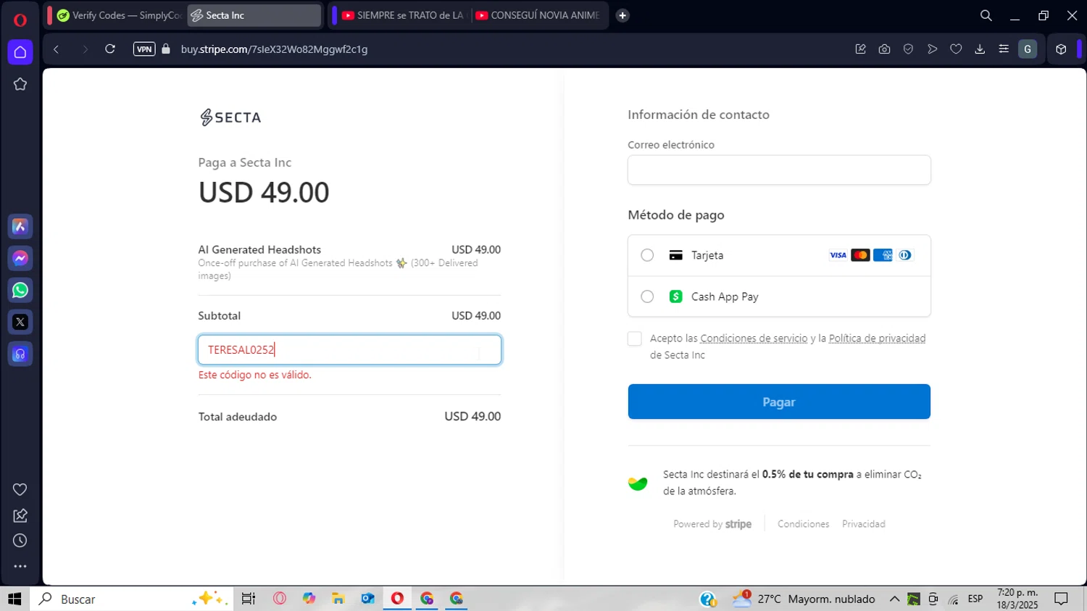Image resolution: width=1087 pixels, height=611 pixels.
Task: Open sidebar heart (My Flow/Pinboards) icon
Action: 20,490
